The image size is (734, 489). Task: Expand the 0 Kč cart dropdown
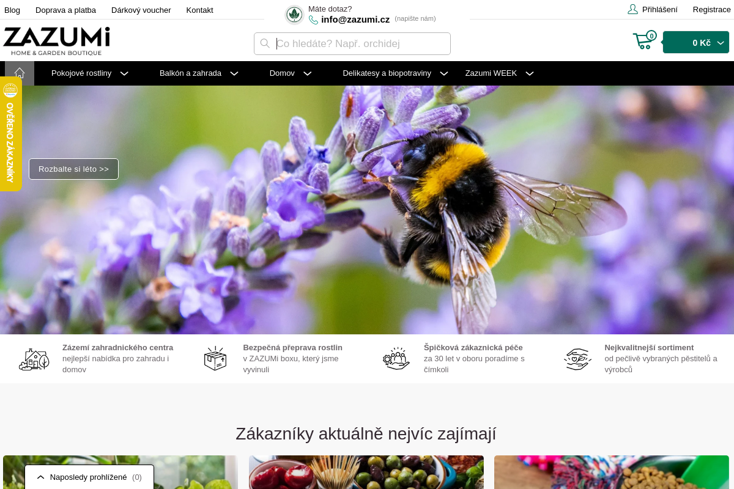point(696,42)
